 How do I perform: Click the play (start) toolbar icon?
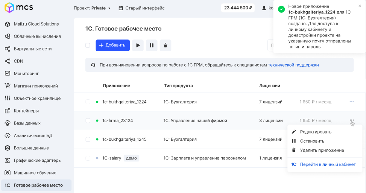[138, 45]
